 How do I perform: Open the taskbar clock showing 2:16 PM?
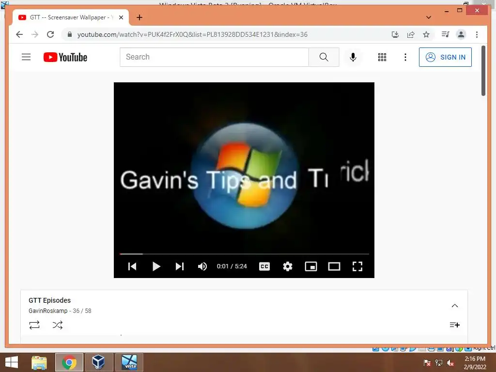point(475,362)
